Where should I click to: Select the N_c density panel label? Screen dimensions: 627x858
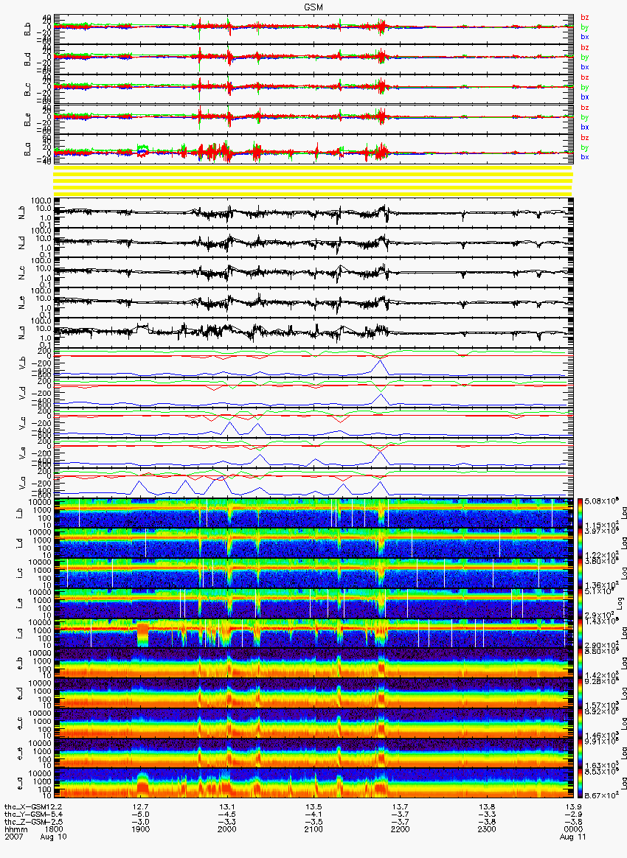coord(22,271)
